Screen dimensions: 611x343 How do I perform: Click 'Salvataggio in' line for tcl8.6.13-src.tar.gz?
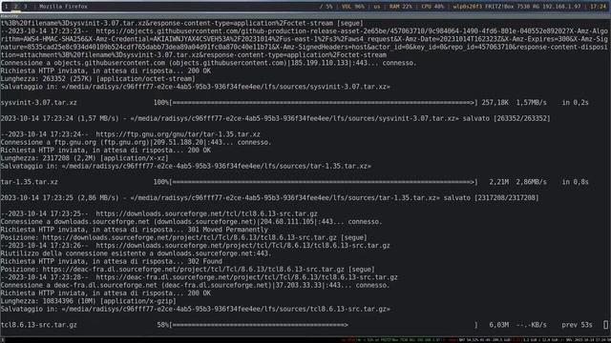[x=195, y=309]
